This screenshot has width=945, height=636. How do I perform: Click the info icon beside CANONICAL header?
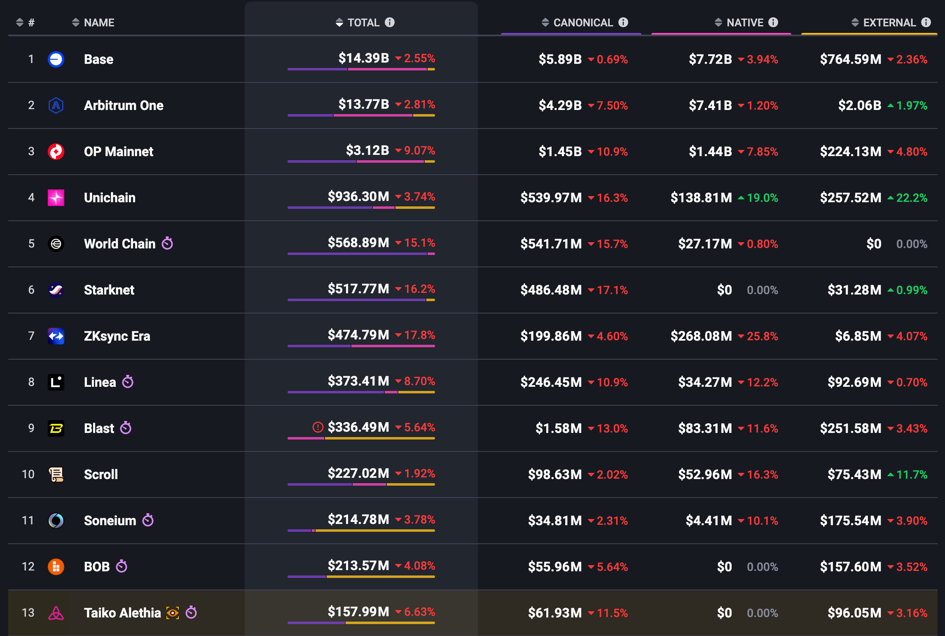pos(623,22)
